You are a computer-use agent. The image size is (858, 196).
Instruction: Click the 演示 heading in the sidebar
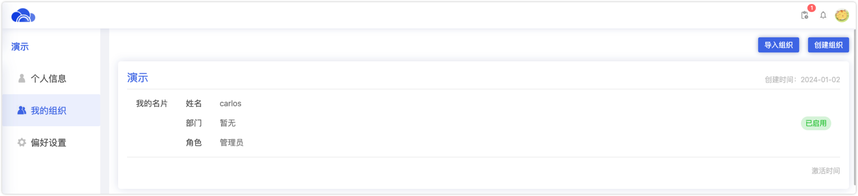20,47
